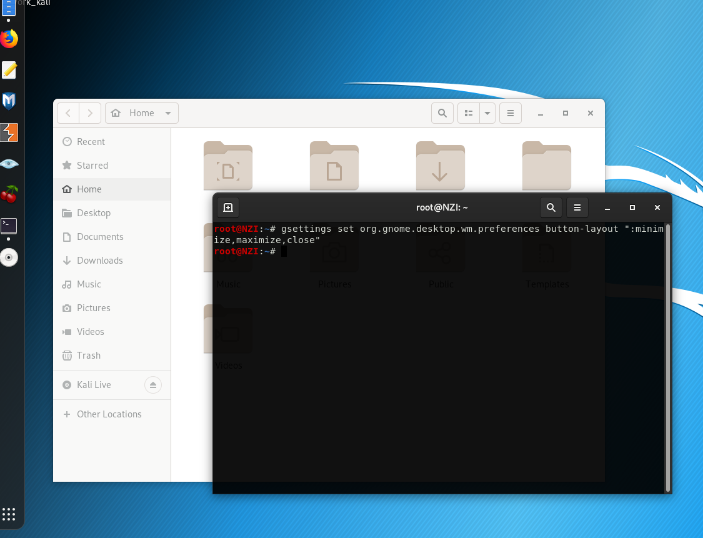
Task: Search in the terminal window
Action: pyautogui.click(x=551, y=207)
